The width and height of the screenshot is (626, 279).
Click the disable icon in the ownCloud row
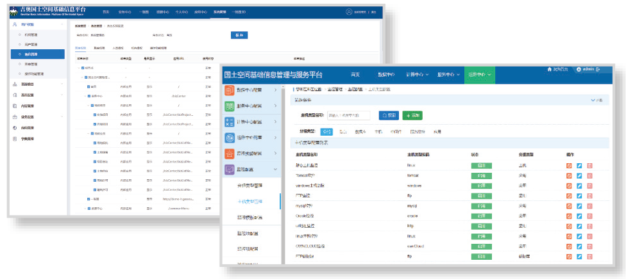tap(570, 246)
